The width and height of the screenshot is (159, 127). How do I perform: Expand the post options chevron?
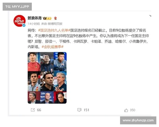click(150, 16)
